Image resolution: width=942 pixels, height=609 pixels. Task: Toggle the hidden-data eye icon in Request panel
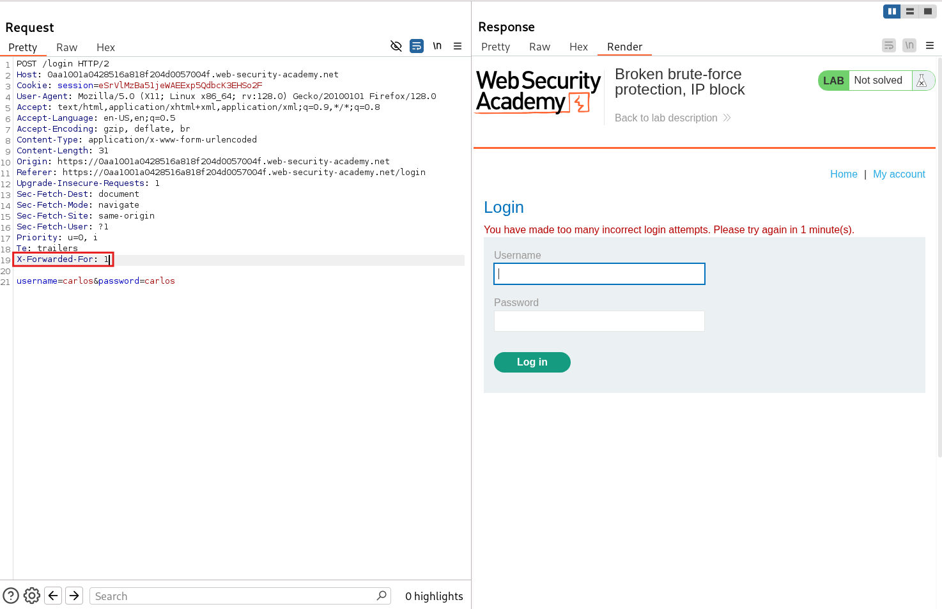[x=396, y=46]
